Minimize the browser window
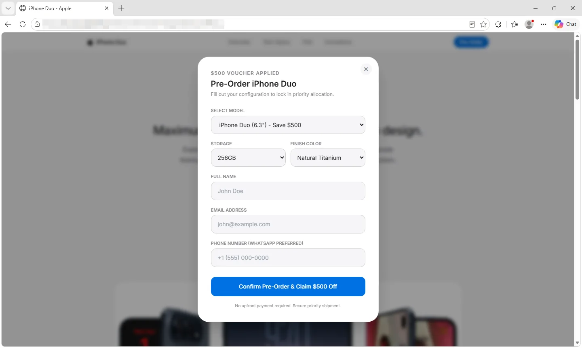Screen dimensions: 582x348 coord(536,8)
